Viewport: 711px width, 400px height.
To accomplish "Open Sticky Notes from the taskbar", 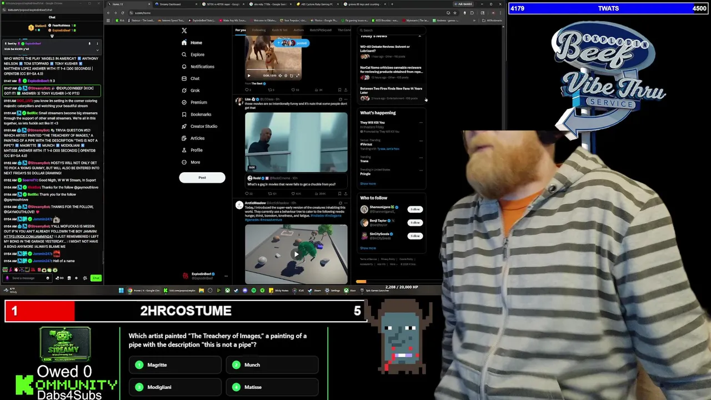I will [279, 290].
